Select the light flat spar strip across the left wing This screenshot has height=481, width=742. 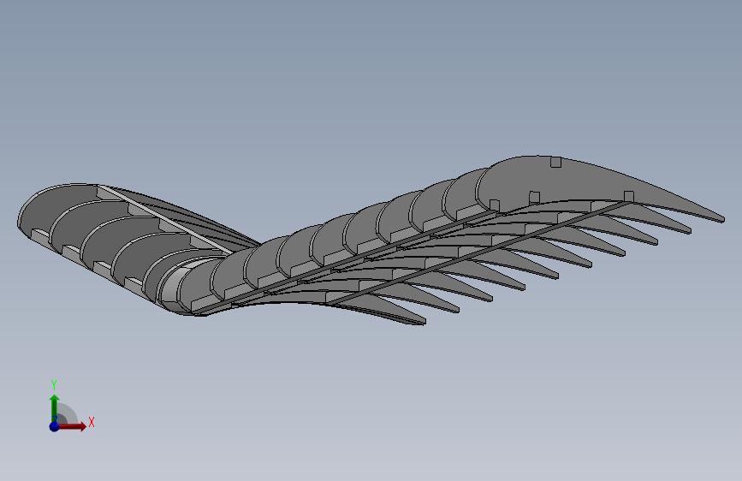[x=166, y=219]
